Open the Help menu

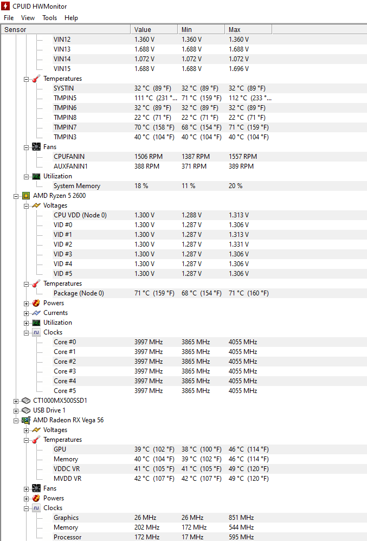pyautogui.click(x=71, y=17)
